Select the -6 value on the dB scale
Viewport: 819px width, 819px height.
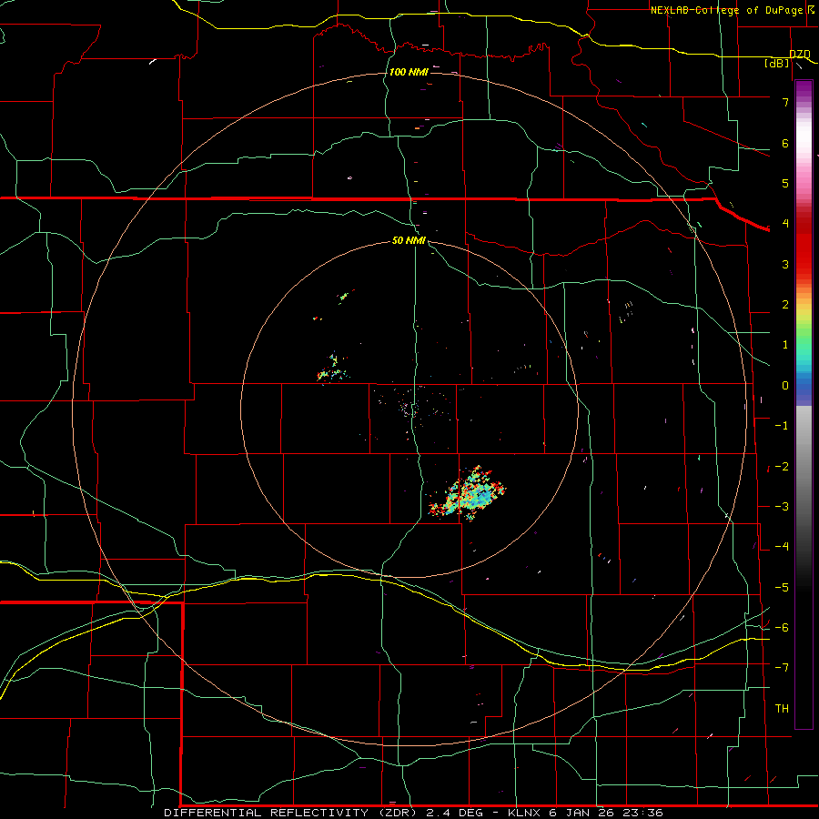[782, 628]
